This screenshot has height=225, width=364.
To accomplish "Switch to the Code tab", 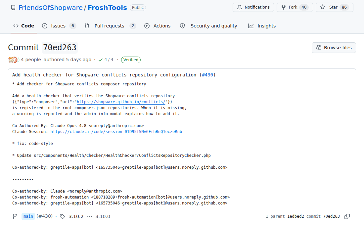I will coord(24,26).
